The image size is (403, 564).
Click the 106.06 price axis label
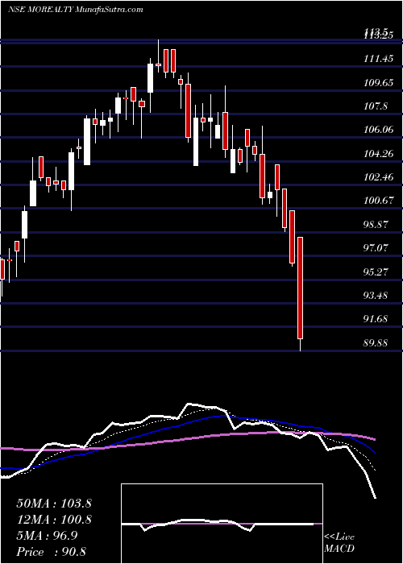coord(379,130)
